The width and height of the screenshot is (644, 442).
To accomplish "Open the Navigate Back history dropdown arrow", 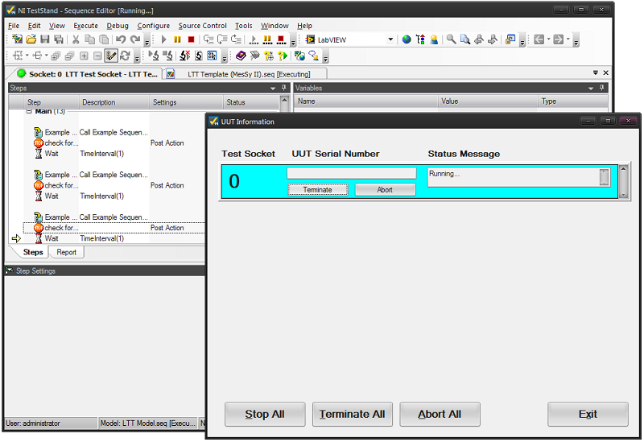I will (x=548, y=39).
